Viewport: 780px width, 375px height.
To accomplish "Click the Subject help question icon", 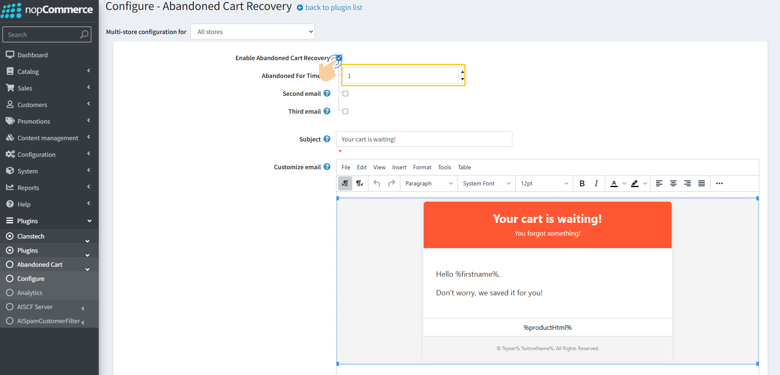I will point(327,139).
